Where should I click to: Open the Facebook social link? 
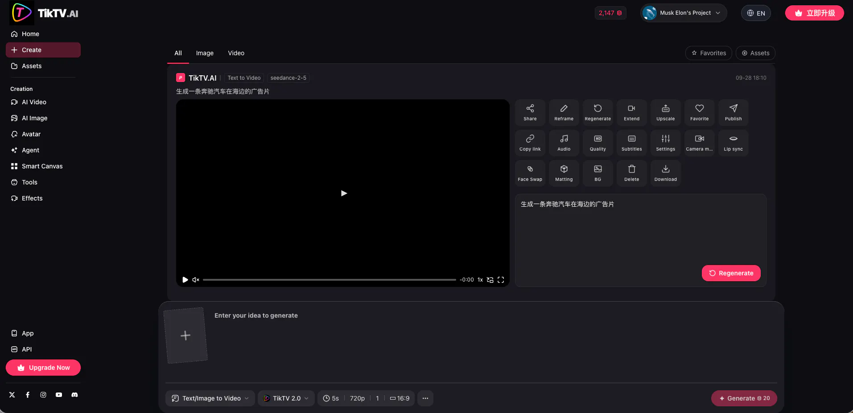pos(28,395)
